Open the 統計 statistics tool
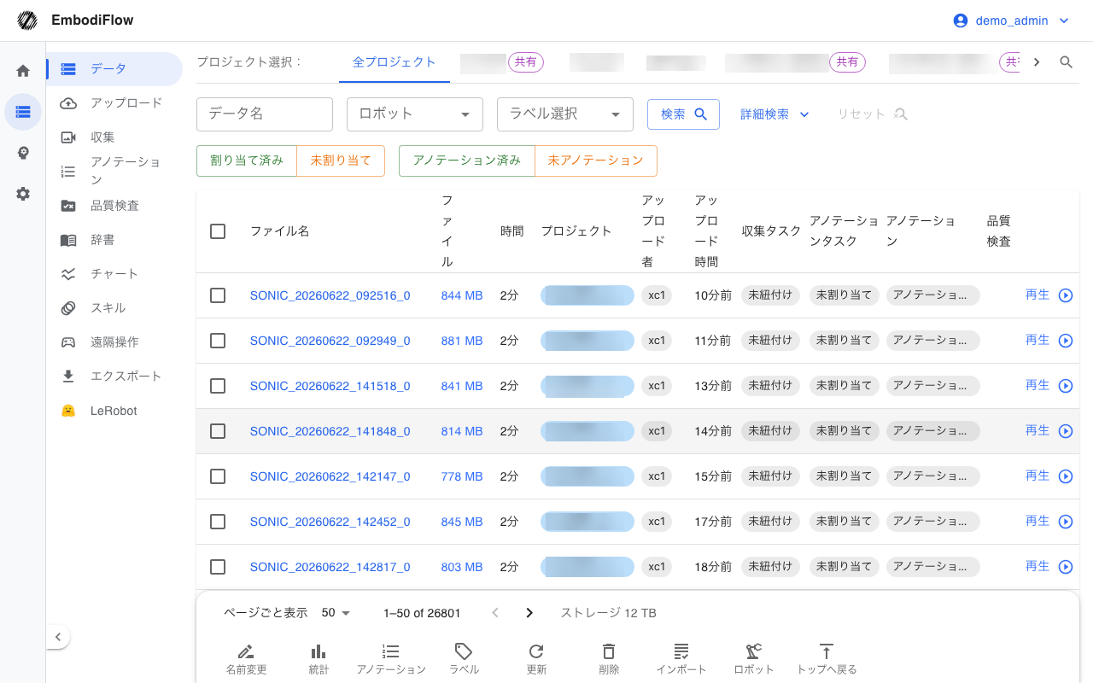Viewport: 1093px width, 683px height. [x=319, y=659]
